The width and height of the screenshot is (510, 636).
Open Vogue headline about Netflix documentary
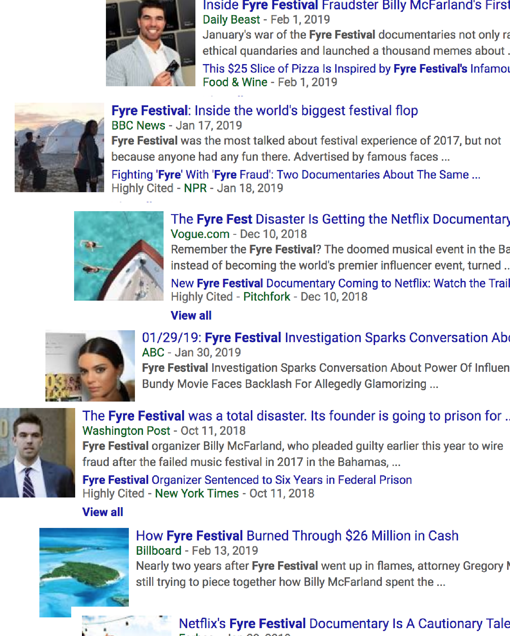[x=340, y=219]
